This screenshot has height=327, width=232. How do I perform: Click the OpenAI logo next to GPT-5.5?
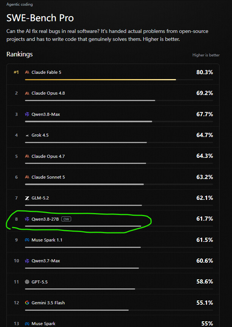tap(27, 282)
